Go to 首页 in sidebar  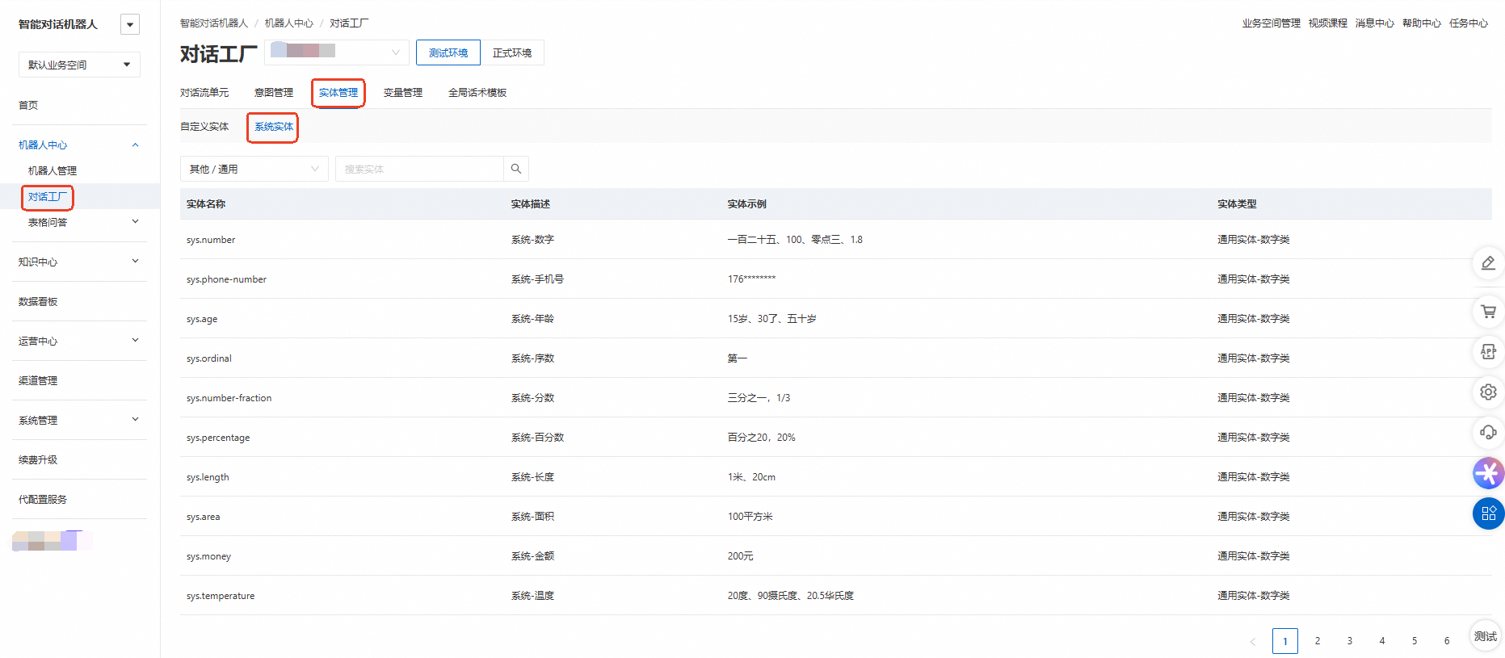tap(28, 105)
